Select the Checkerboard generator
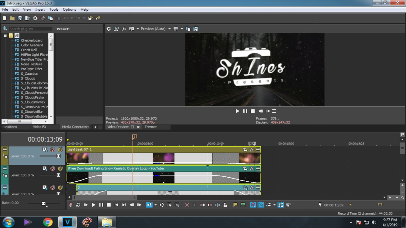This screenshot has width=406, height=228. pos(31,40)
